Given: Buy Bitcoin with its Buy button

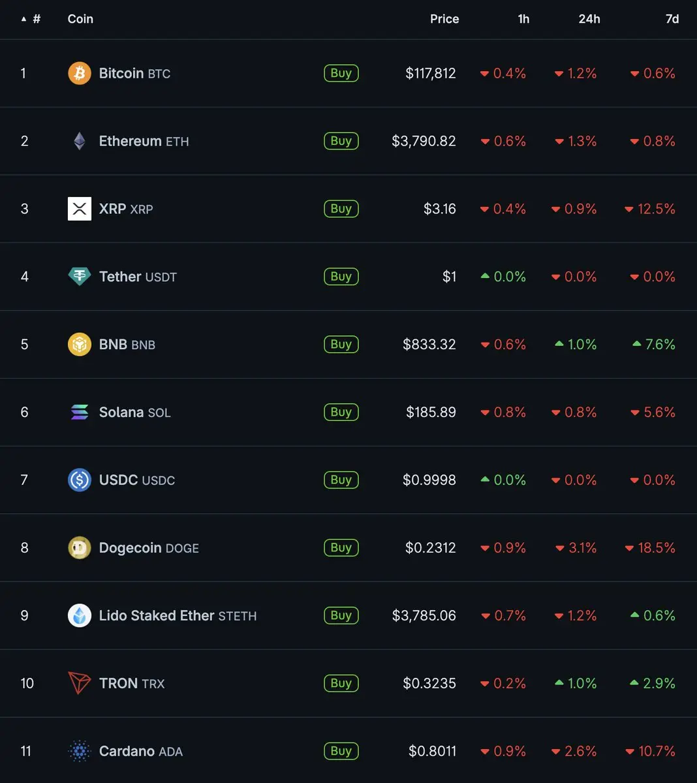Looking at the screenshot, I should (x=341, y=73).
